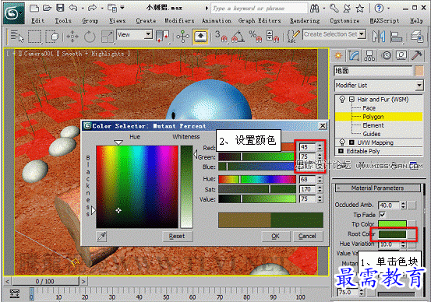Redo the action arrow icon

pos(92,8)
